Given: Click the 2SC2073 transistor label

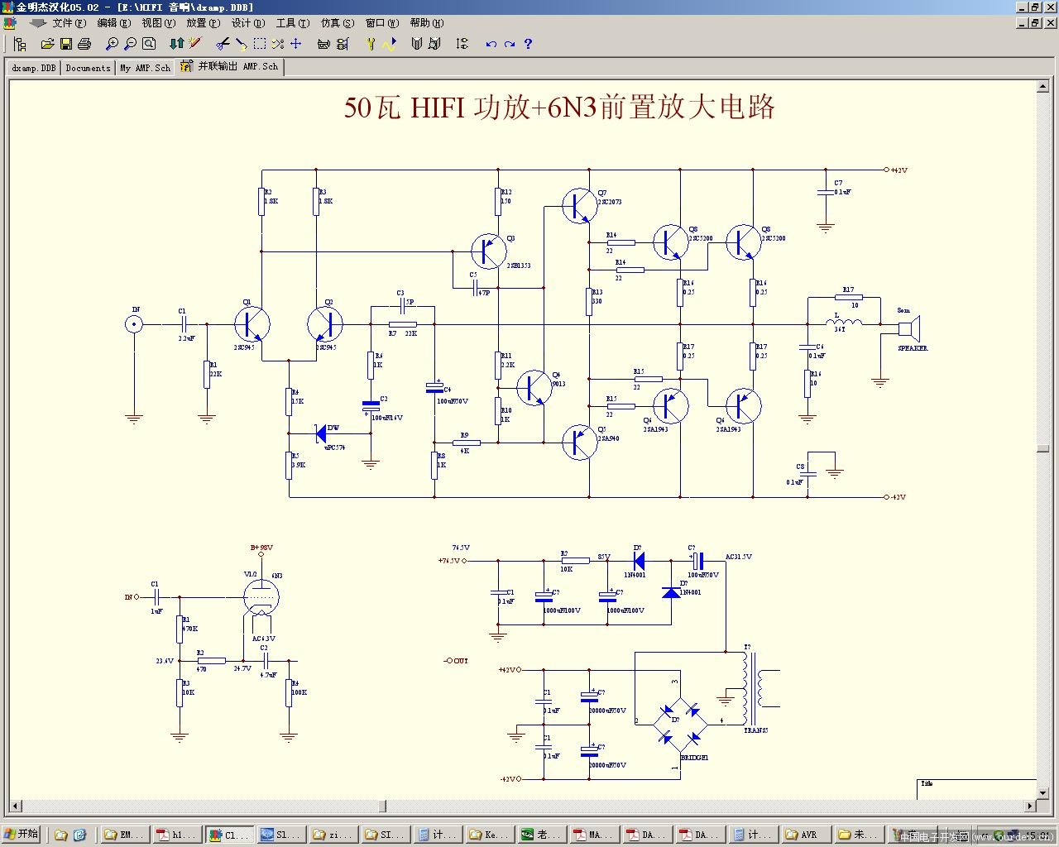Looking at the screenshot, I should 609,202.
